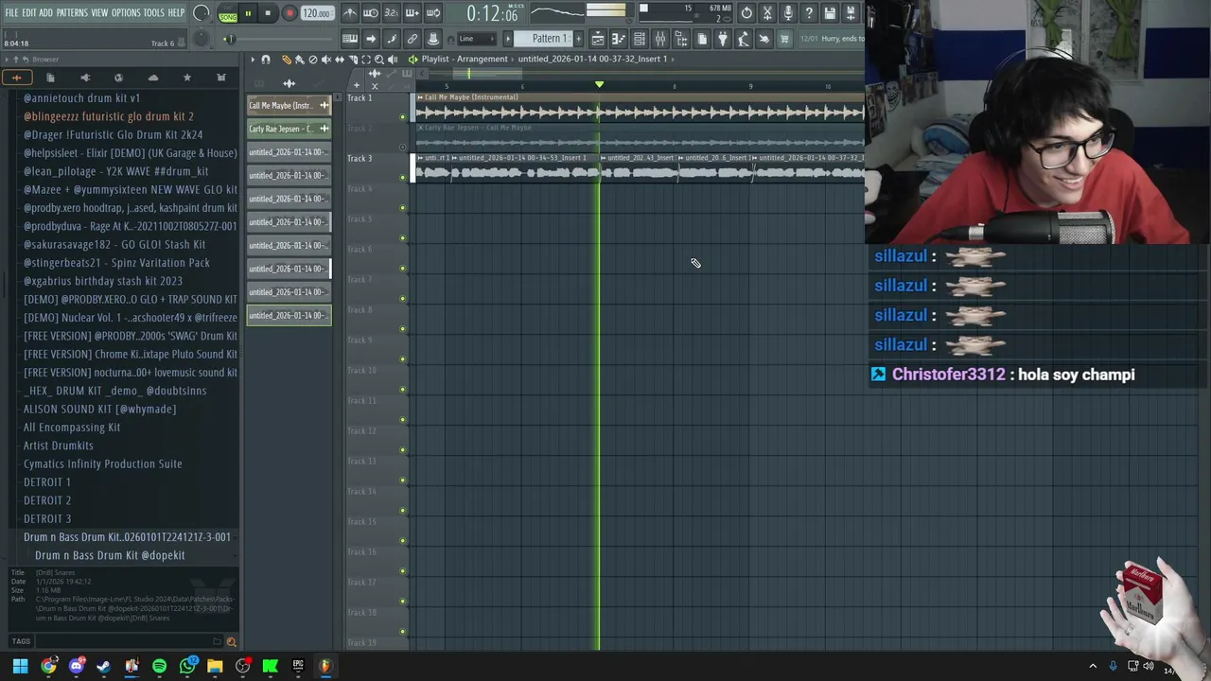Click the green playhead marker on timeline
1211x681 pixels.
click(x=599, y=85)
